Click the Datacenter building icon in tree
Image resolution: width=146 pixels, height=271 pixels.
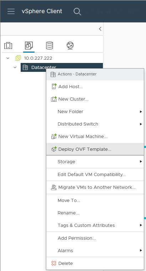coord(25,68)
